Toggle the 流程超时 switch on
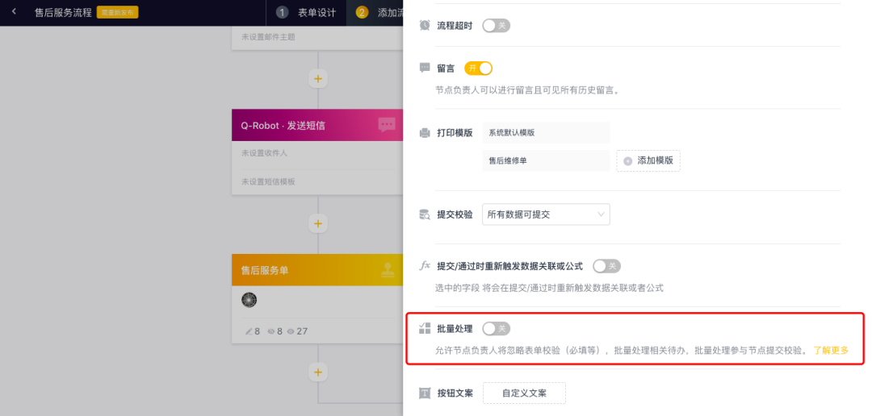 click(496, 25)
